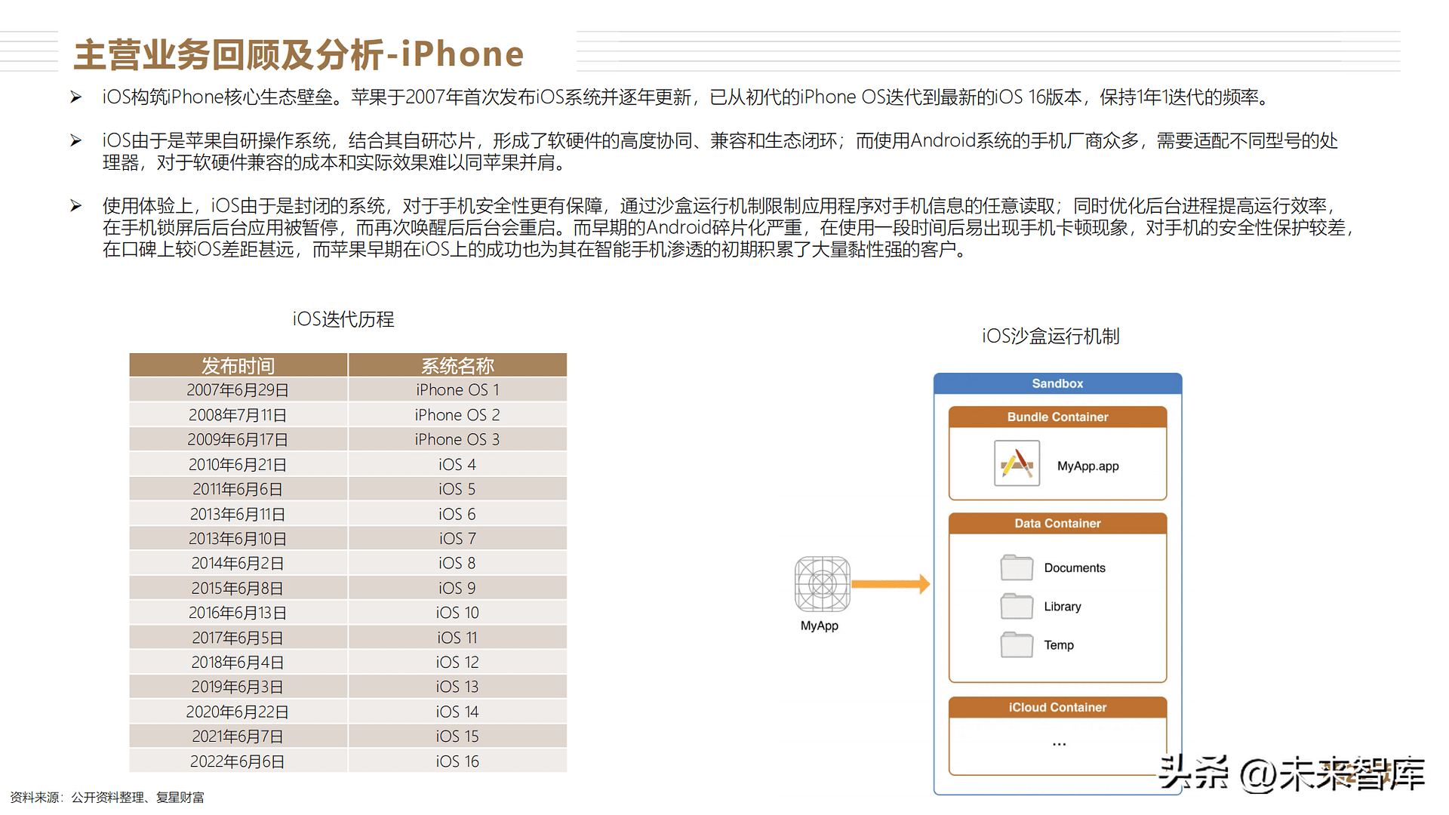Click the cell 'iOS 6'
Viewport: 1449px width, 815px height.
457,514
